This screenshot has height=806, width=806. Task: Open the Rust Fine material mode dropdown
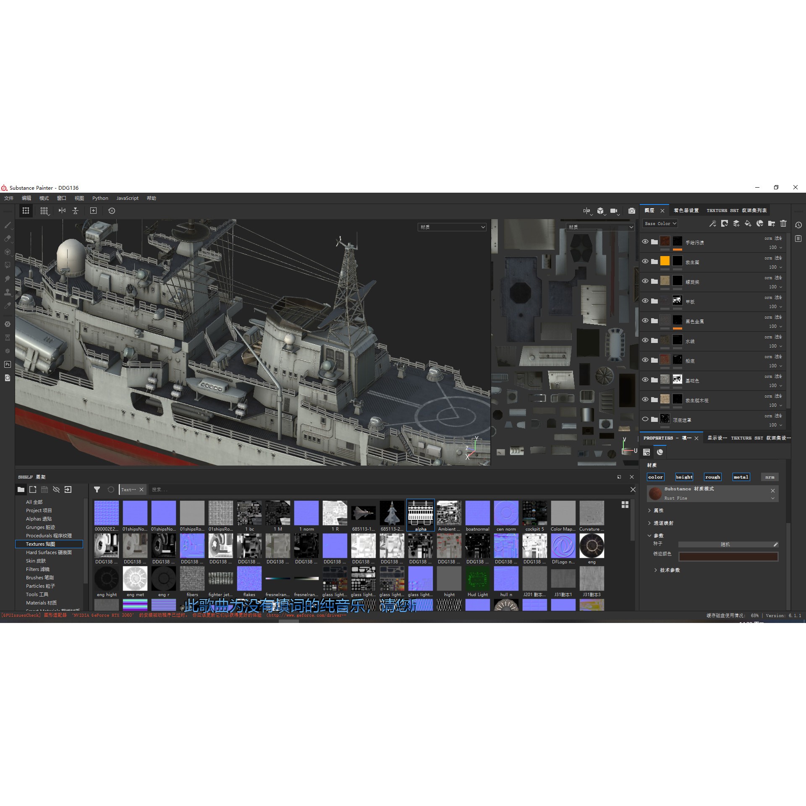tap(772, 498)
